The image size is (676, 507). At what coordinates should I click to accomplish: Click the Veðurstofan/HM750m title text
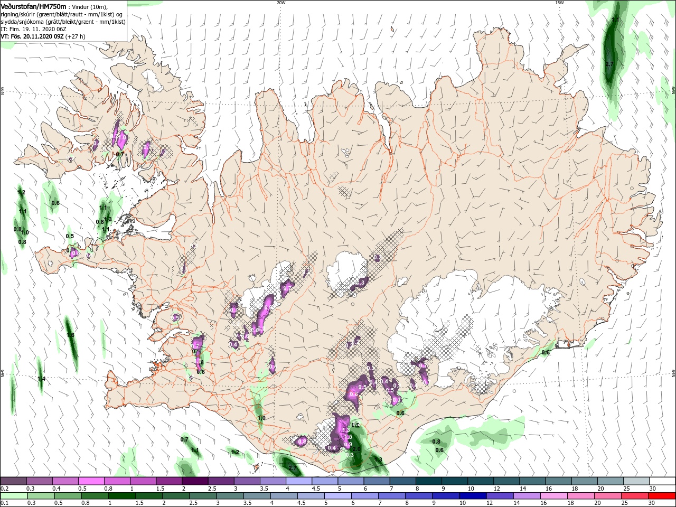(x=33, y=6)
